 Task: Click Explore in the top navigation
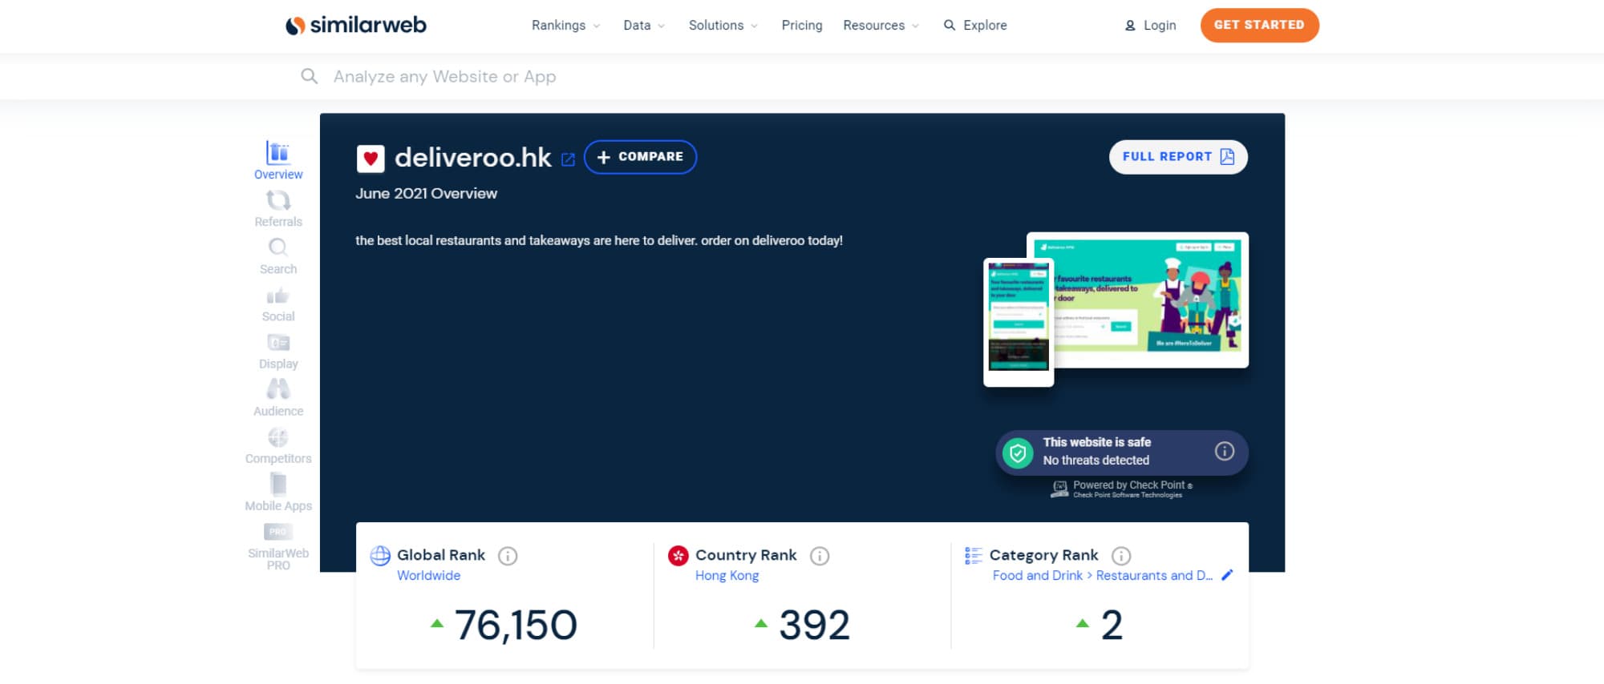click(x=975, y=25)
